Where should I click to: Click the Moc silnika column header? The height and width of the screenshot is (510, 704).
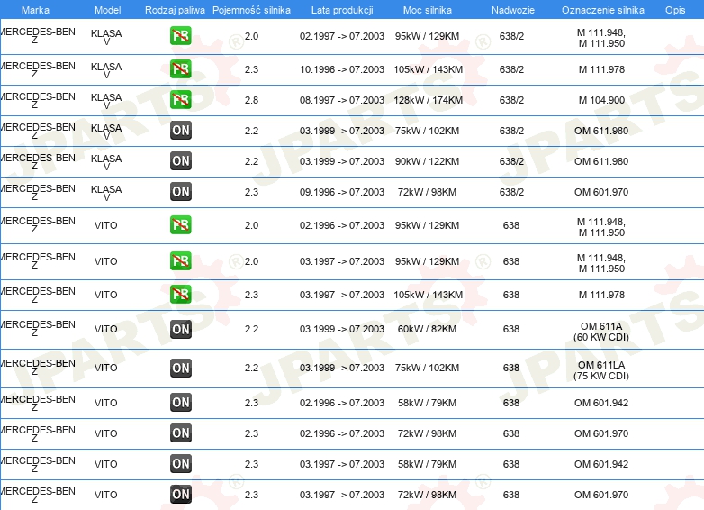(x=428, y=10)
